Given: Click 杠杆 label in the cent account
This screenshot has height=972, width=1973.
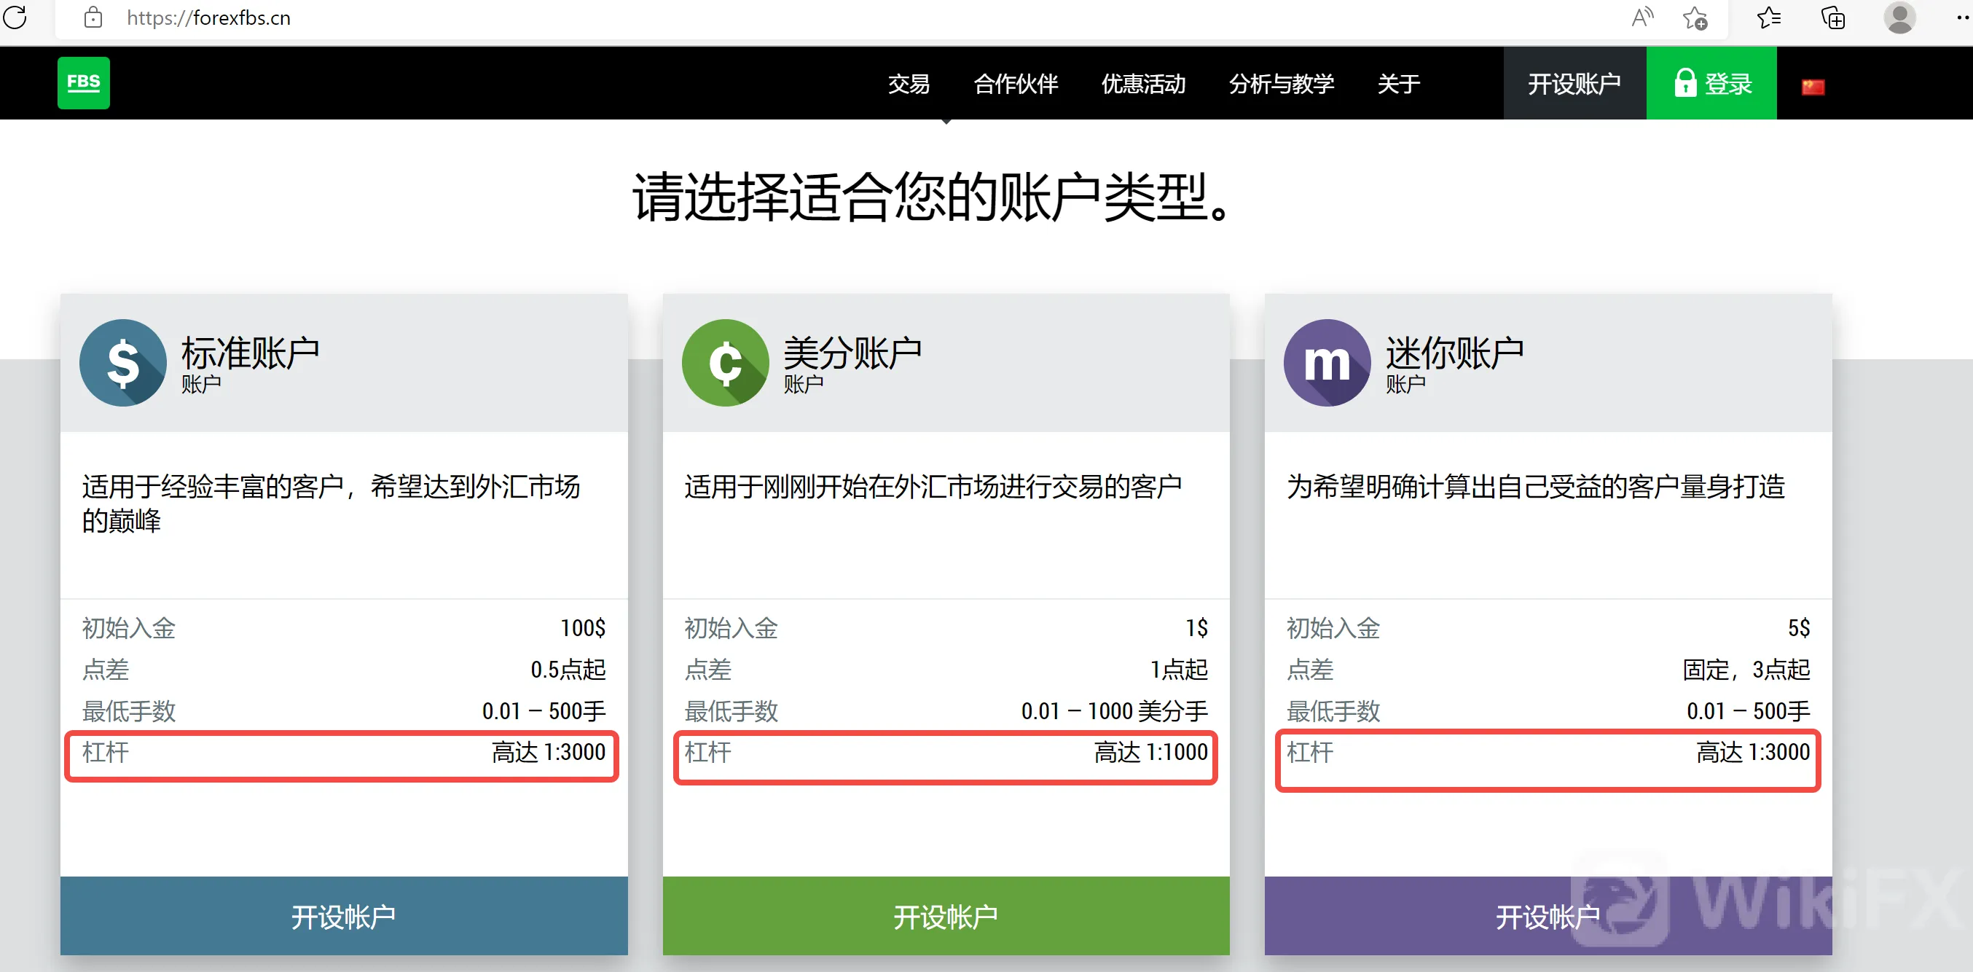Looking at the screenshot, I should coord(707,752).
